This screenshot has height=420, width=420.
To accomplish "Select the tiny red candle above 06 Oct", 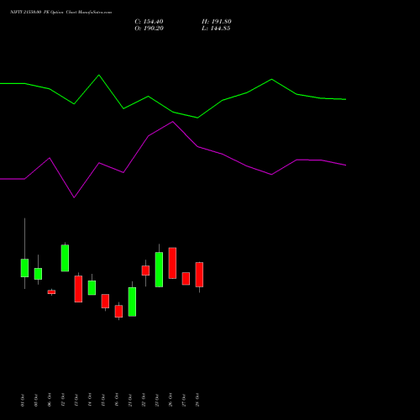I will point(51,291).
